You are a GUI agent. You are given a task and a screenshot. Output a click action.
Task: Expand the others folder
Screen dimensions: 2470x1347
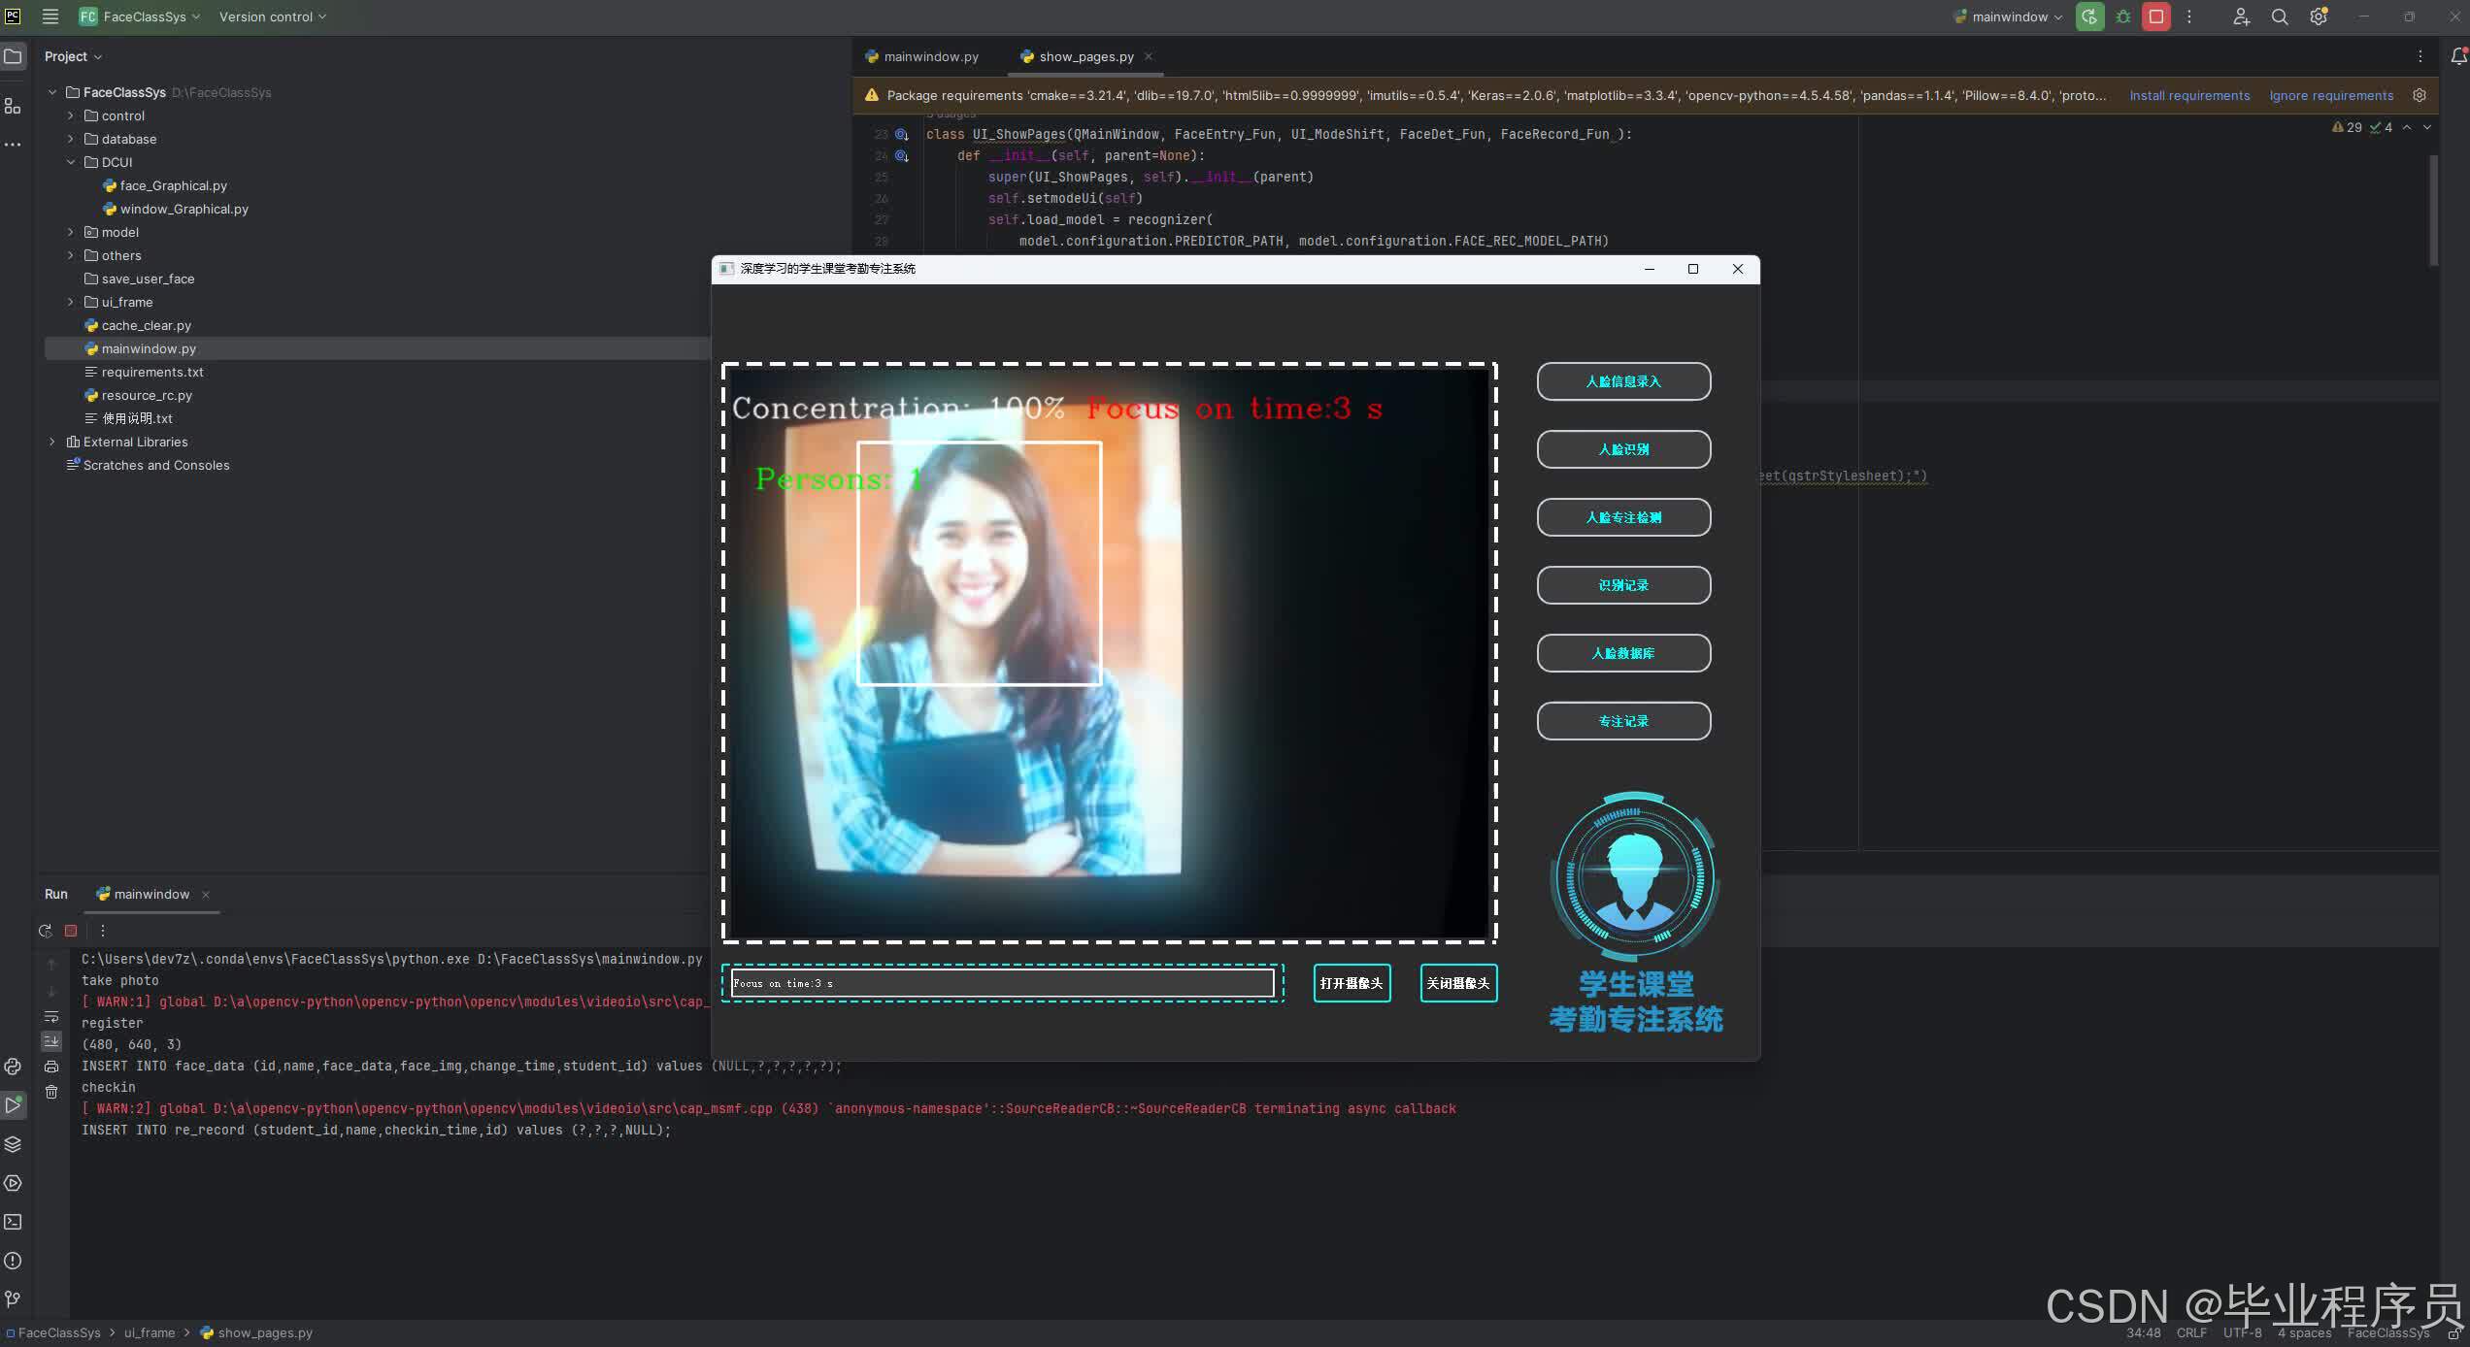click(x=70, y=255)
